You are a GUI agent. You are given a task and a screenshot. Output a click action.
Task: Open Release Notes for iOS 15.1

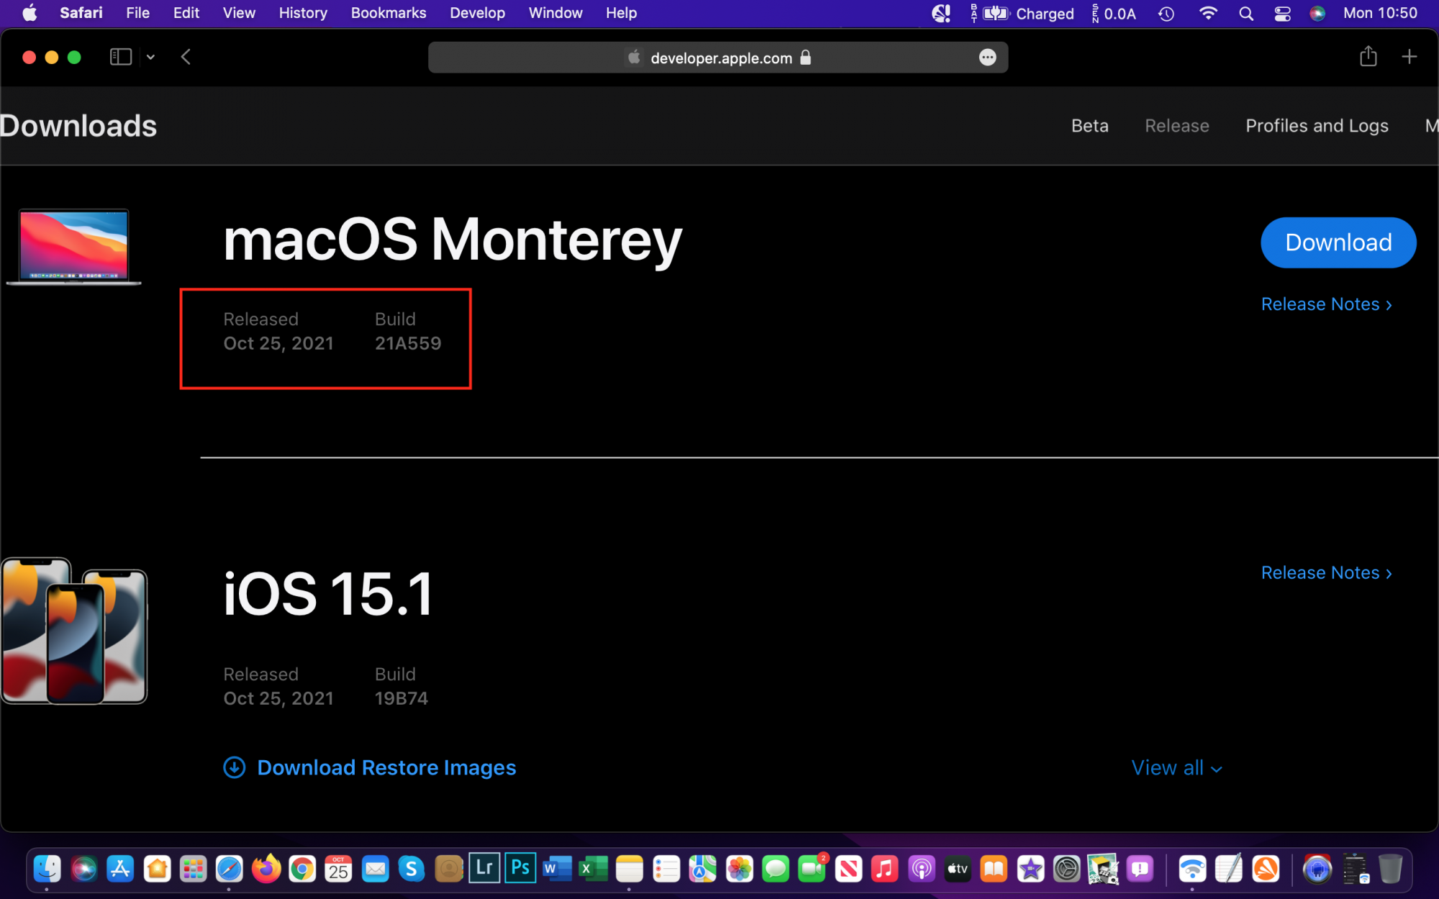(1326, 572)
